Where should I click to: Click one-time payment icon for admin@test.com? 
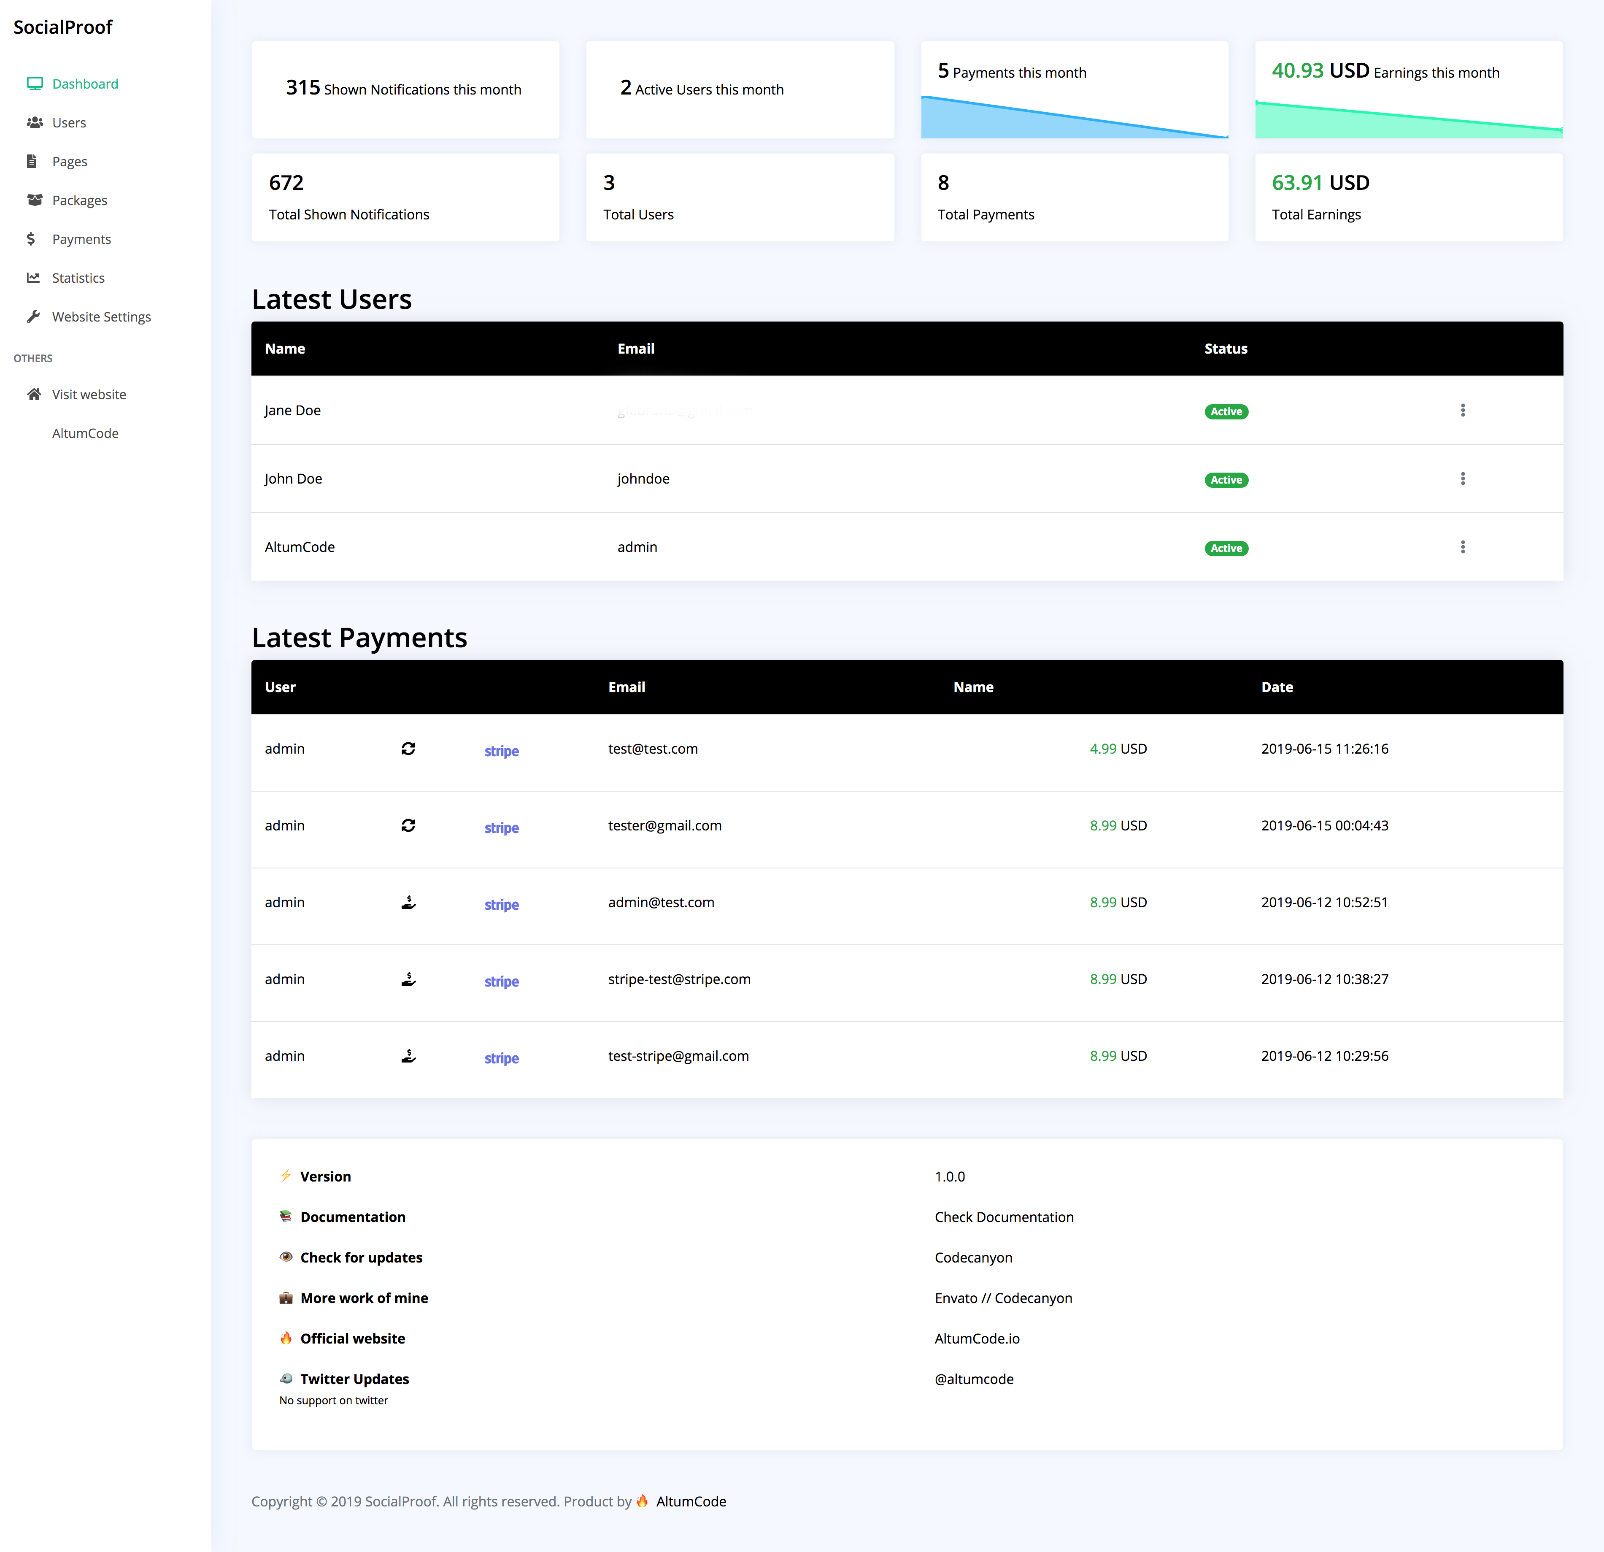408,902
